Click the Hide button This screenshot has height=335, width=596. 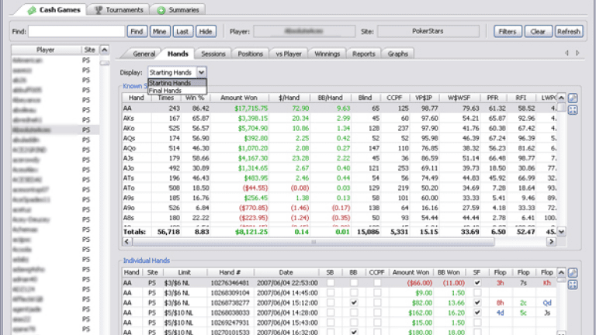pos(206,31)
